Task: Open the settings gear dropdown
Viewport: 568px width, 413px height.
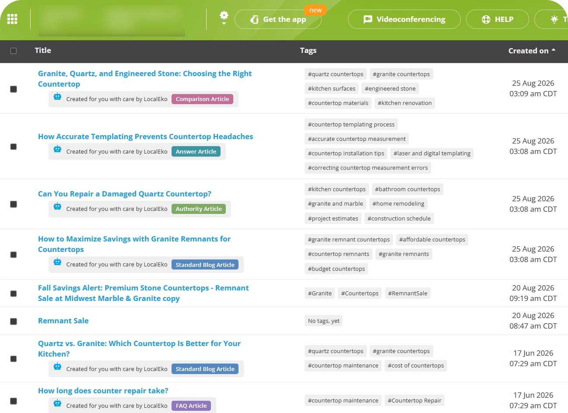Action: (224, 17)
